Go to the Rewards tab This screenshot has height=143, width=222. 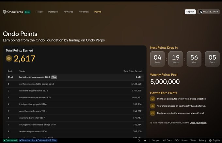point(68,12)
